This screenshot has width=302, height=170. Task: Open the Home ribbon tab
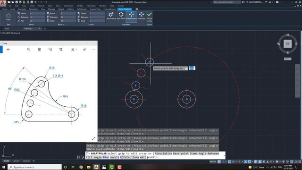5,9
